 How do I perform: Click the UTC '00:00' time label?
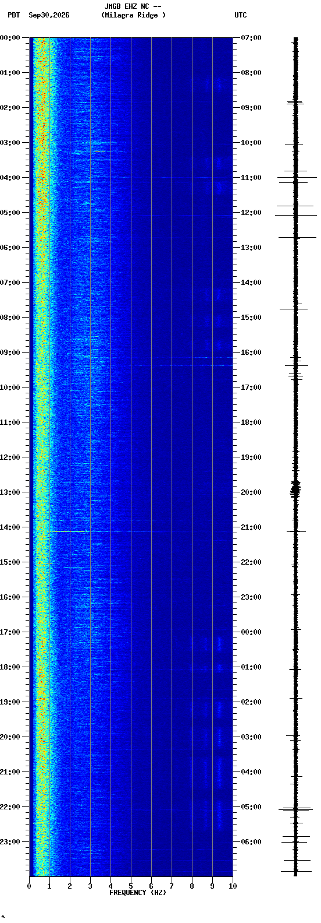(251, 632)
